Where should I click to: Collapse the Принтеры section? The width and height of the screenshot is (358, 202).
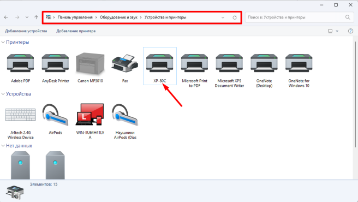coord(3,42)
